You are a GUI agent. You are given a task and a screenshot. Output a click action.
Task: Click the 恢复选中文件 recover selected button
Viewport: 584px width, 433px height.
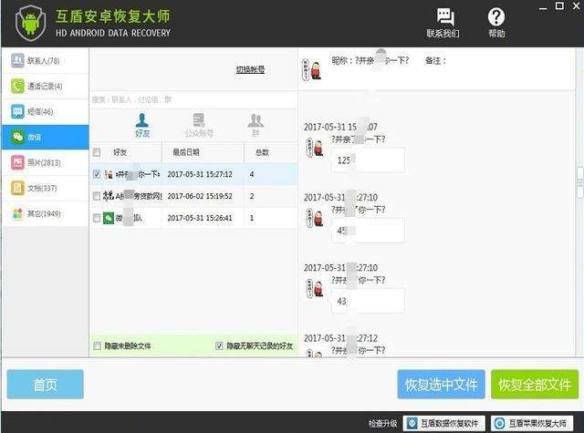click(x=441, y=385)
